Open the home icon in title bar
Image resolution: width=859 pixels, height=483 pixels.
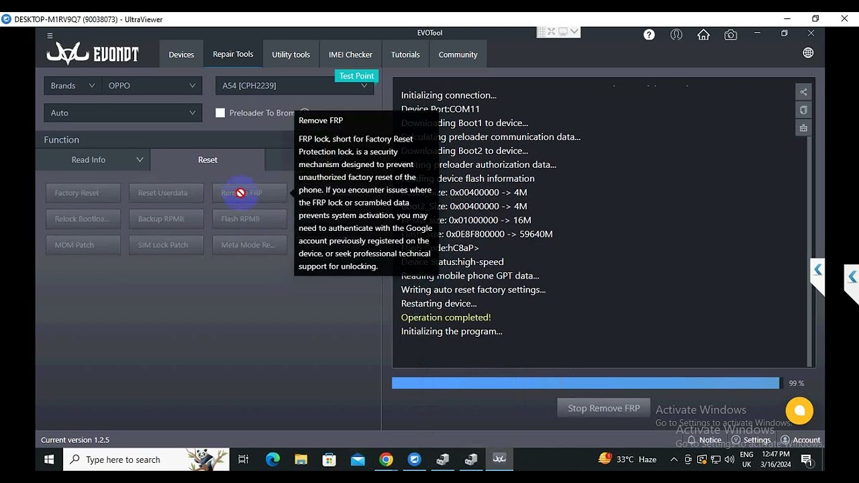(x=703, y=35)
